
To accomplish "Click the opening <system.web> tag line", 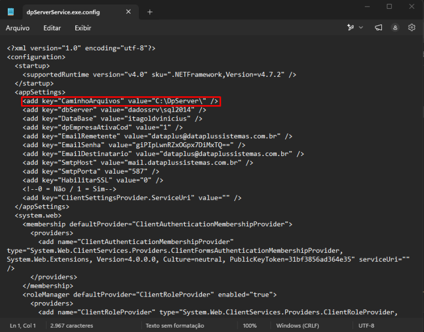I will [x=38, y=215].
